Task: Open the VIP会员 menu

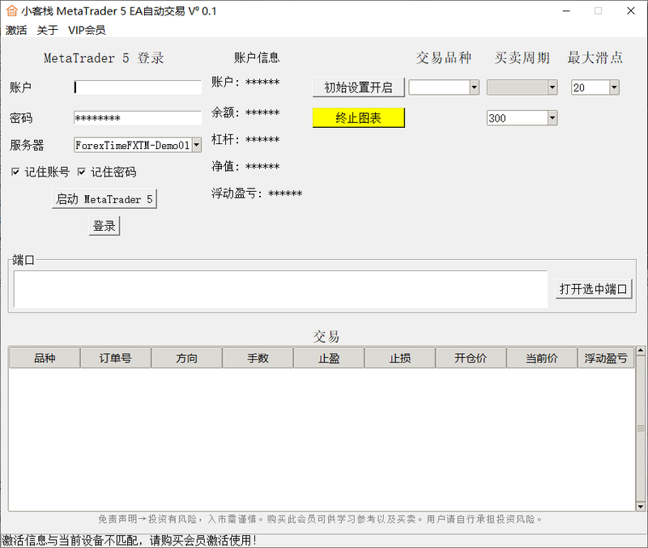Action: click(x=87, y=30)
